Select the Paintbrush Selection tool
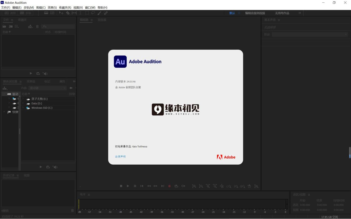This screenshot has height=219, width=351. click(99, 13)
